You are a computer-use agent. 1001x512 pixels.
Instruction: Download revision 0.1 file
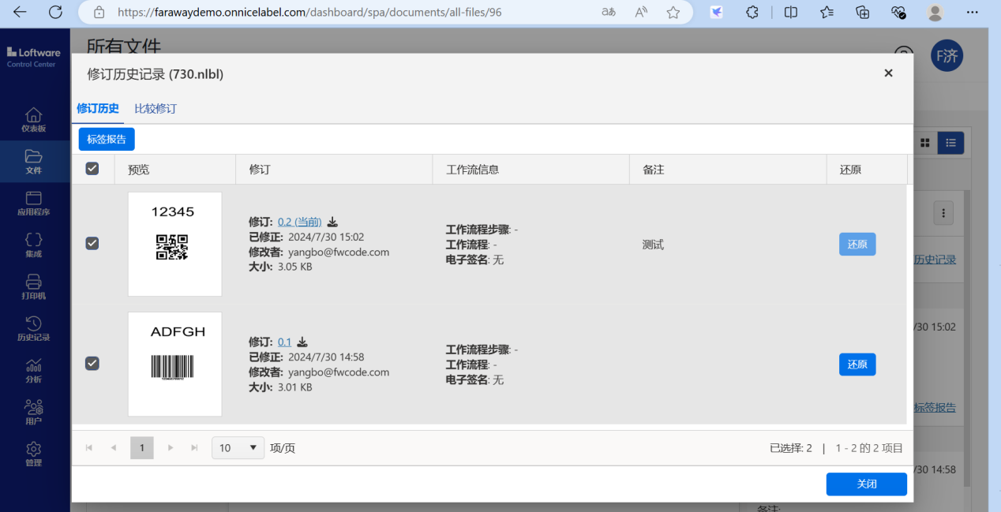(302, 342)
